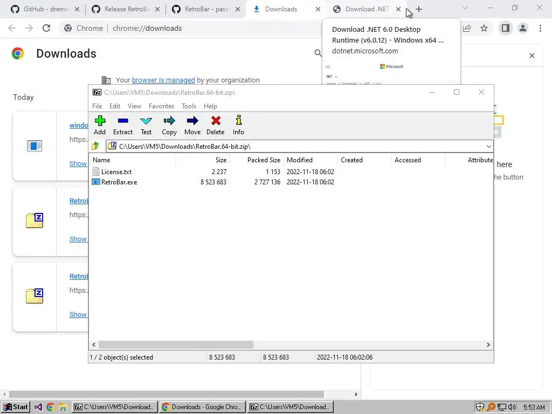Bookmark this page with the star icon
The height and width of the screenshot is (414, 552).
tap(484, 28)
